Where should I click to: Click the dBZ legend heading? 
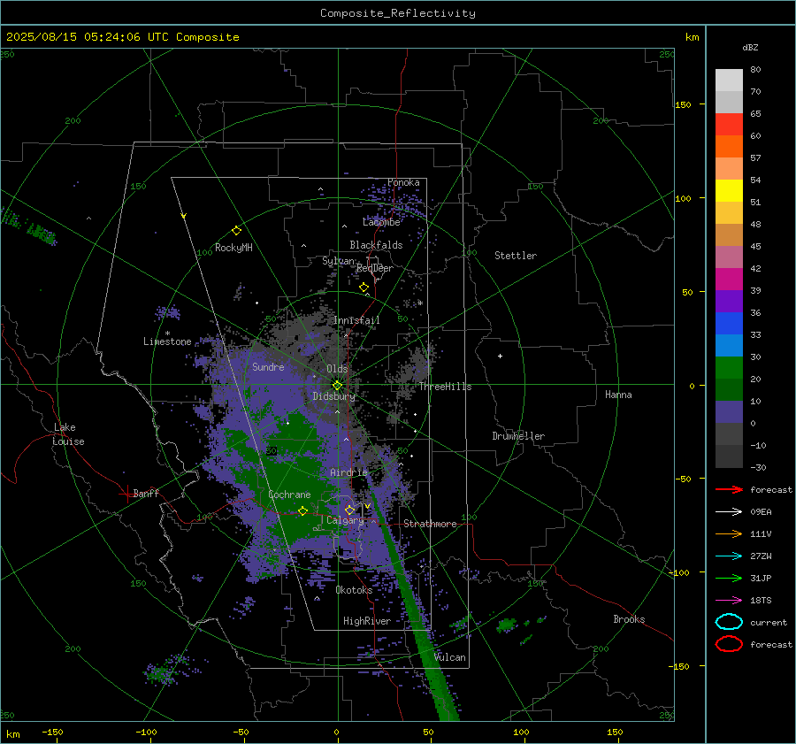[750, 47]
